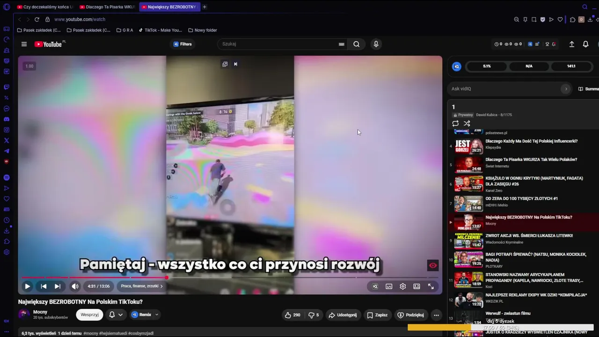Click the browser zoom-out magnifier icon
Screen dimensions: 599x337
(x=516, y=19)
